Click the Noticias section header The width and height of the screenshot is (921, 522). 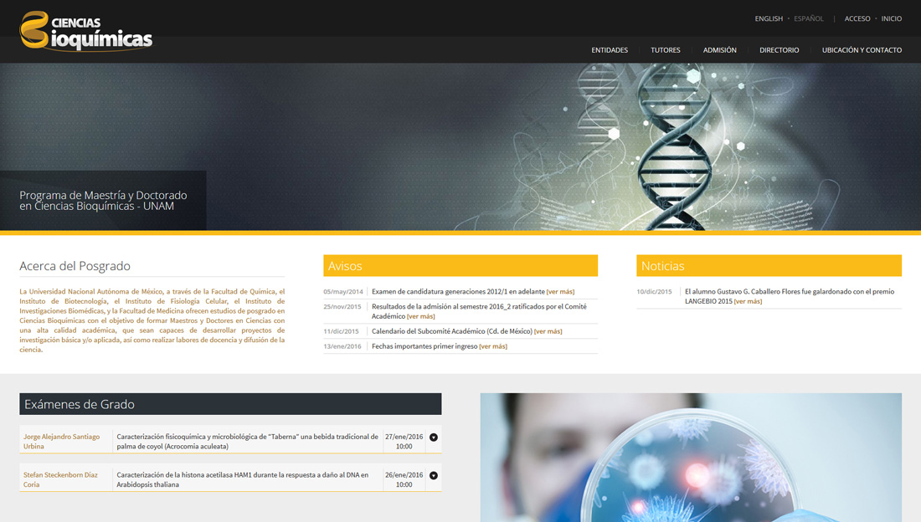tap(769, 266)
